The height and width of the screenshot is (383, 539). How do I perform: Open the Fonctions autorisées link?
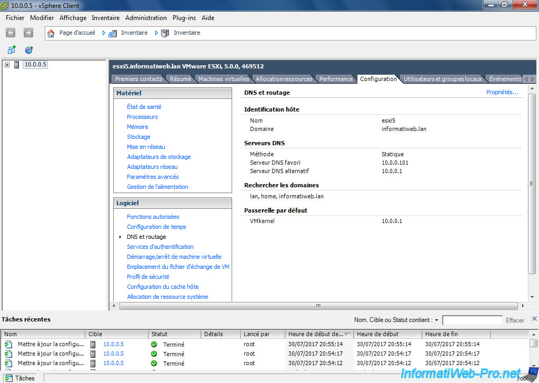point(153,217)
